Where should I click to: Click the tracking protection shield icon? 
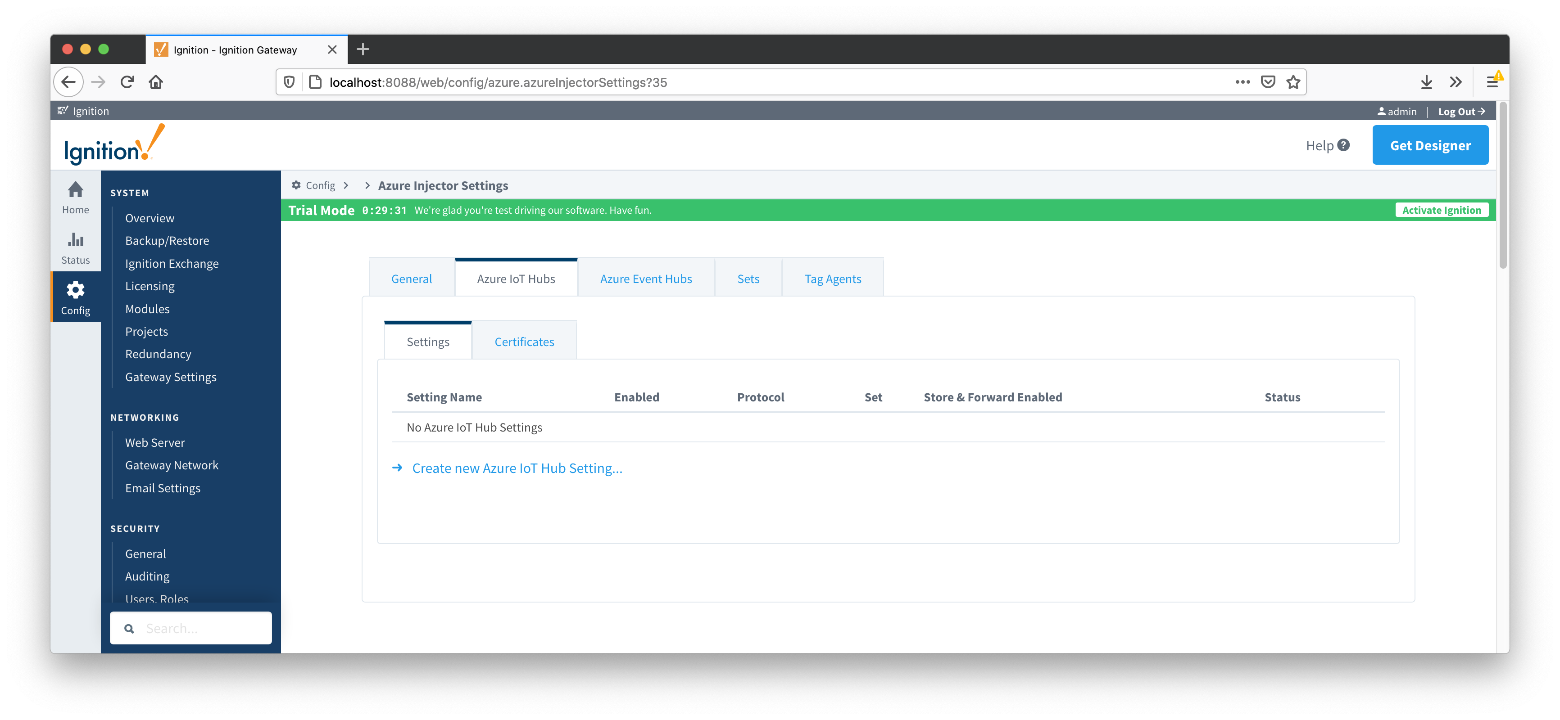(x=289, y=82)
